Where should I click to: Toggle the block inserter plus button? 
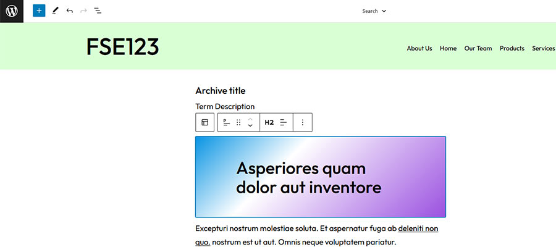(39, 11)
